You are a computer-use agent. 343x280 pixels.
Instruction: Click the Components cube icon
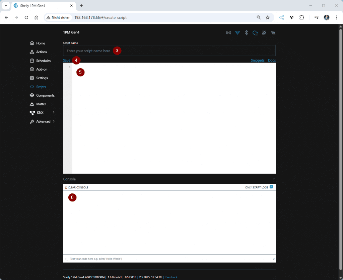click(31, 95)
